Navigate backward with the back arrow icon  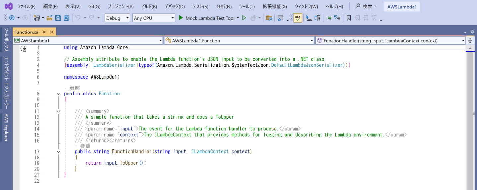(12, 18)
